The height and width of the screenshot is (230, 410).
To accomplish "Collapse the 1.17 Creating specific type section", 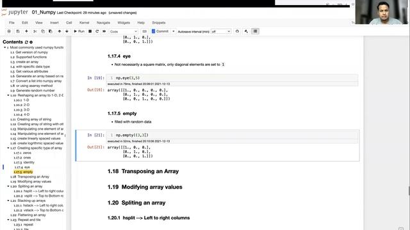I will coord(8,148).
